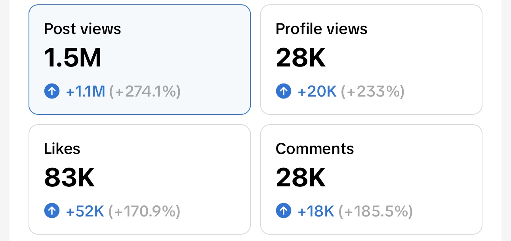Open the Likes metric title

point(62,148)
